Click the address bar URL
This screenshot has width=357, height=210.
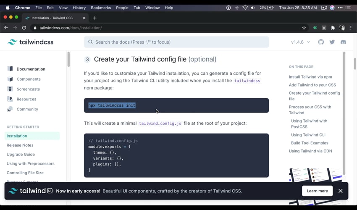(71, 28)
